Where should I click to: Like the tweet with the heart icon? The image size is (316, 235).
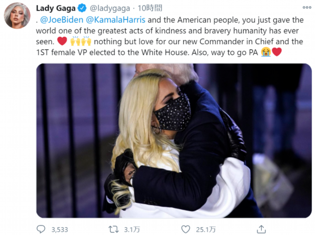[185, 229]
